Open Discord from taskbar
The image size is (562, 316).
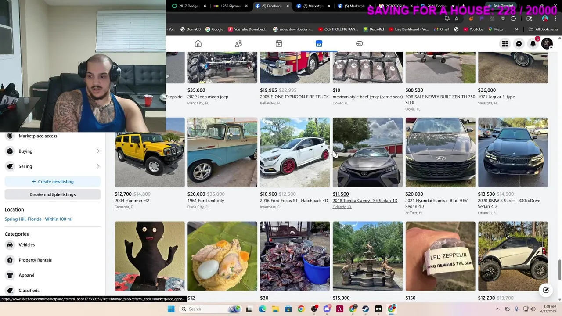pyautogui.click(x=327, y=309)
